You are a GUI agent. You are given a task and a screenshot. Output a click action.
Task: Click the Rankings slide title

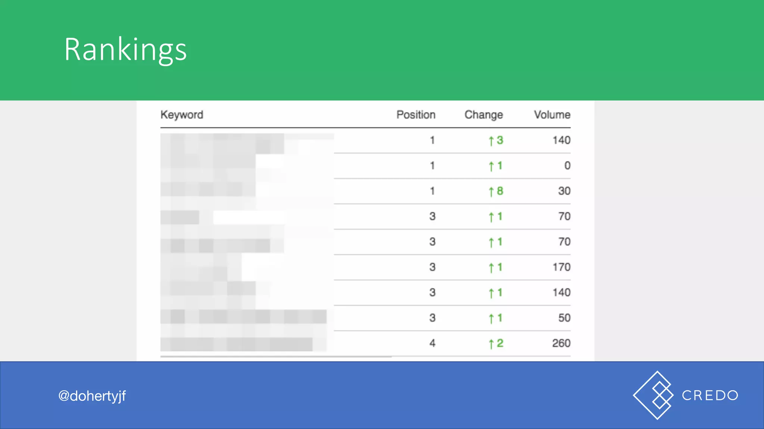click(x=125, y=49)
